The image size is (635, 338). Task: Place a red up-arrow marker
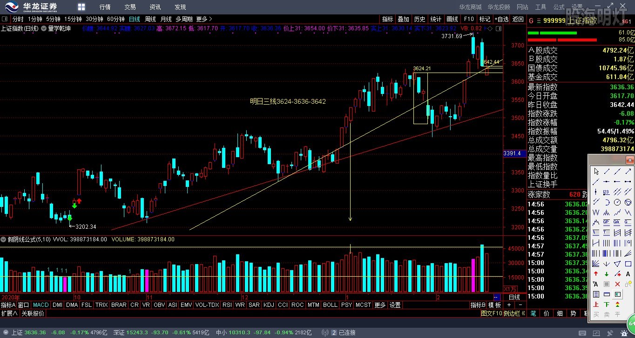click(596, 273)
